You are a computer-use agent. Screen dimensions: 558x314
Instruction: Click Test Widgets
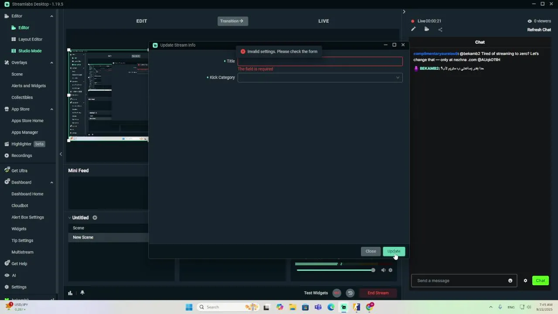tap(316, 293)
